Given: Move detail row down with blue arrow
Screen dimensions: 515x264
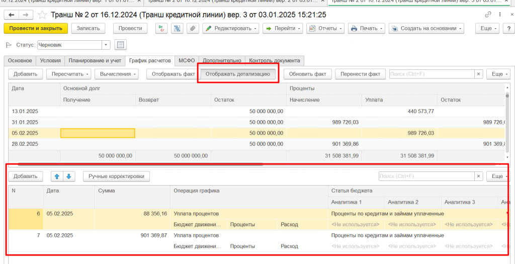Looking at the screenshot, I should pyautogui.click(x=68, y=177).
